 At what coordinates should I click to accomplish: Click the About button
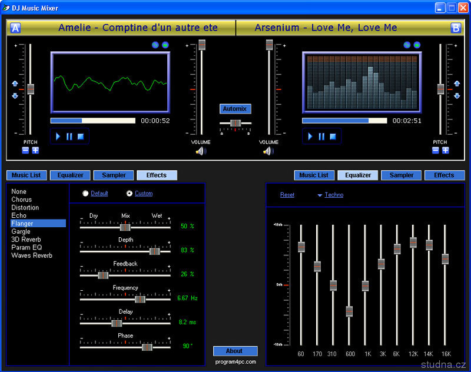pos(235,351)
